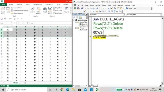The height and width of the screenshot is (92, 164).
Task: Collapse VBAProject tree node
Action: coord(74,20)
